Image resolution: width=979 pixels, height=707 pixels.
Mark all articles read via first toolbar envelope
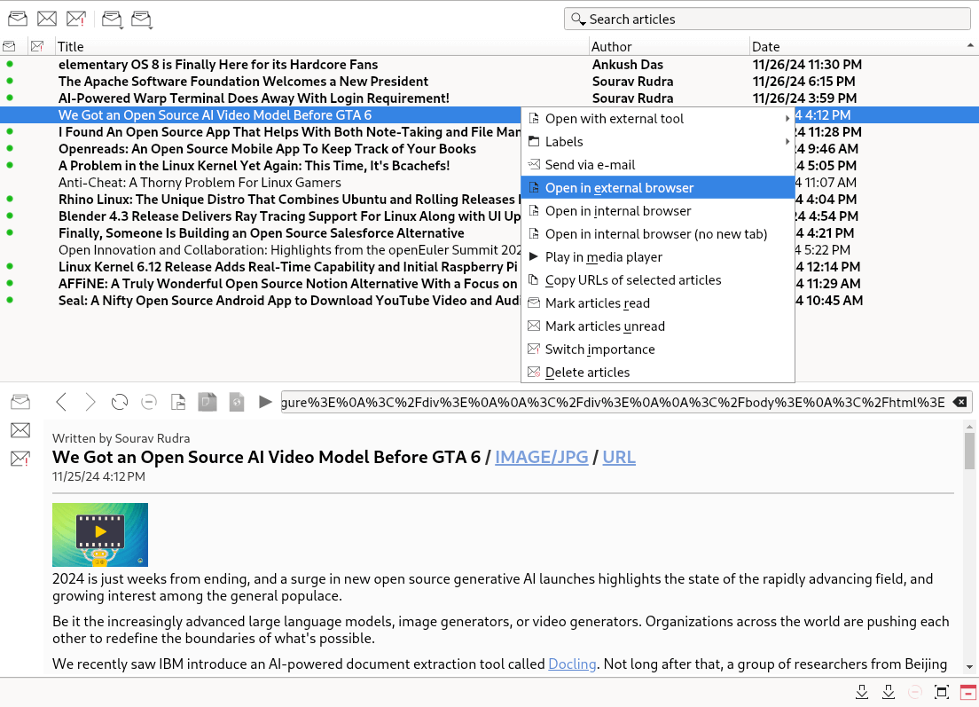(17, 18)
